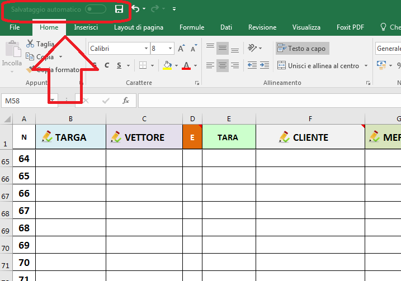Viewport: 401px width, 281px height.
Task: Switch to the Inserisci tab
Action: [x=86, y=27]
